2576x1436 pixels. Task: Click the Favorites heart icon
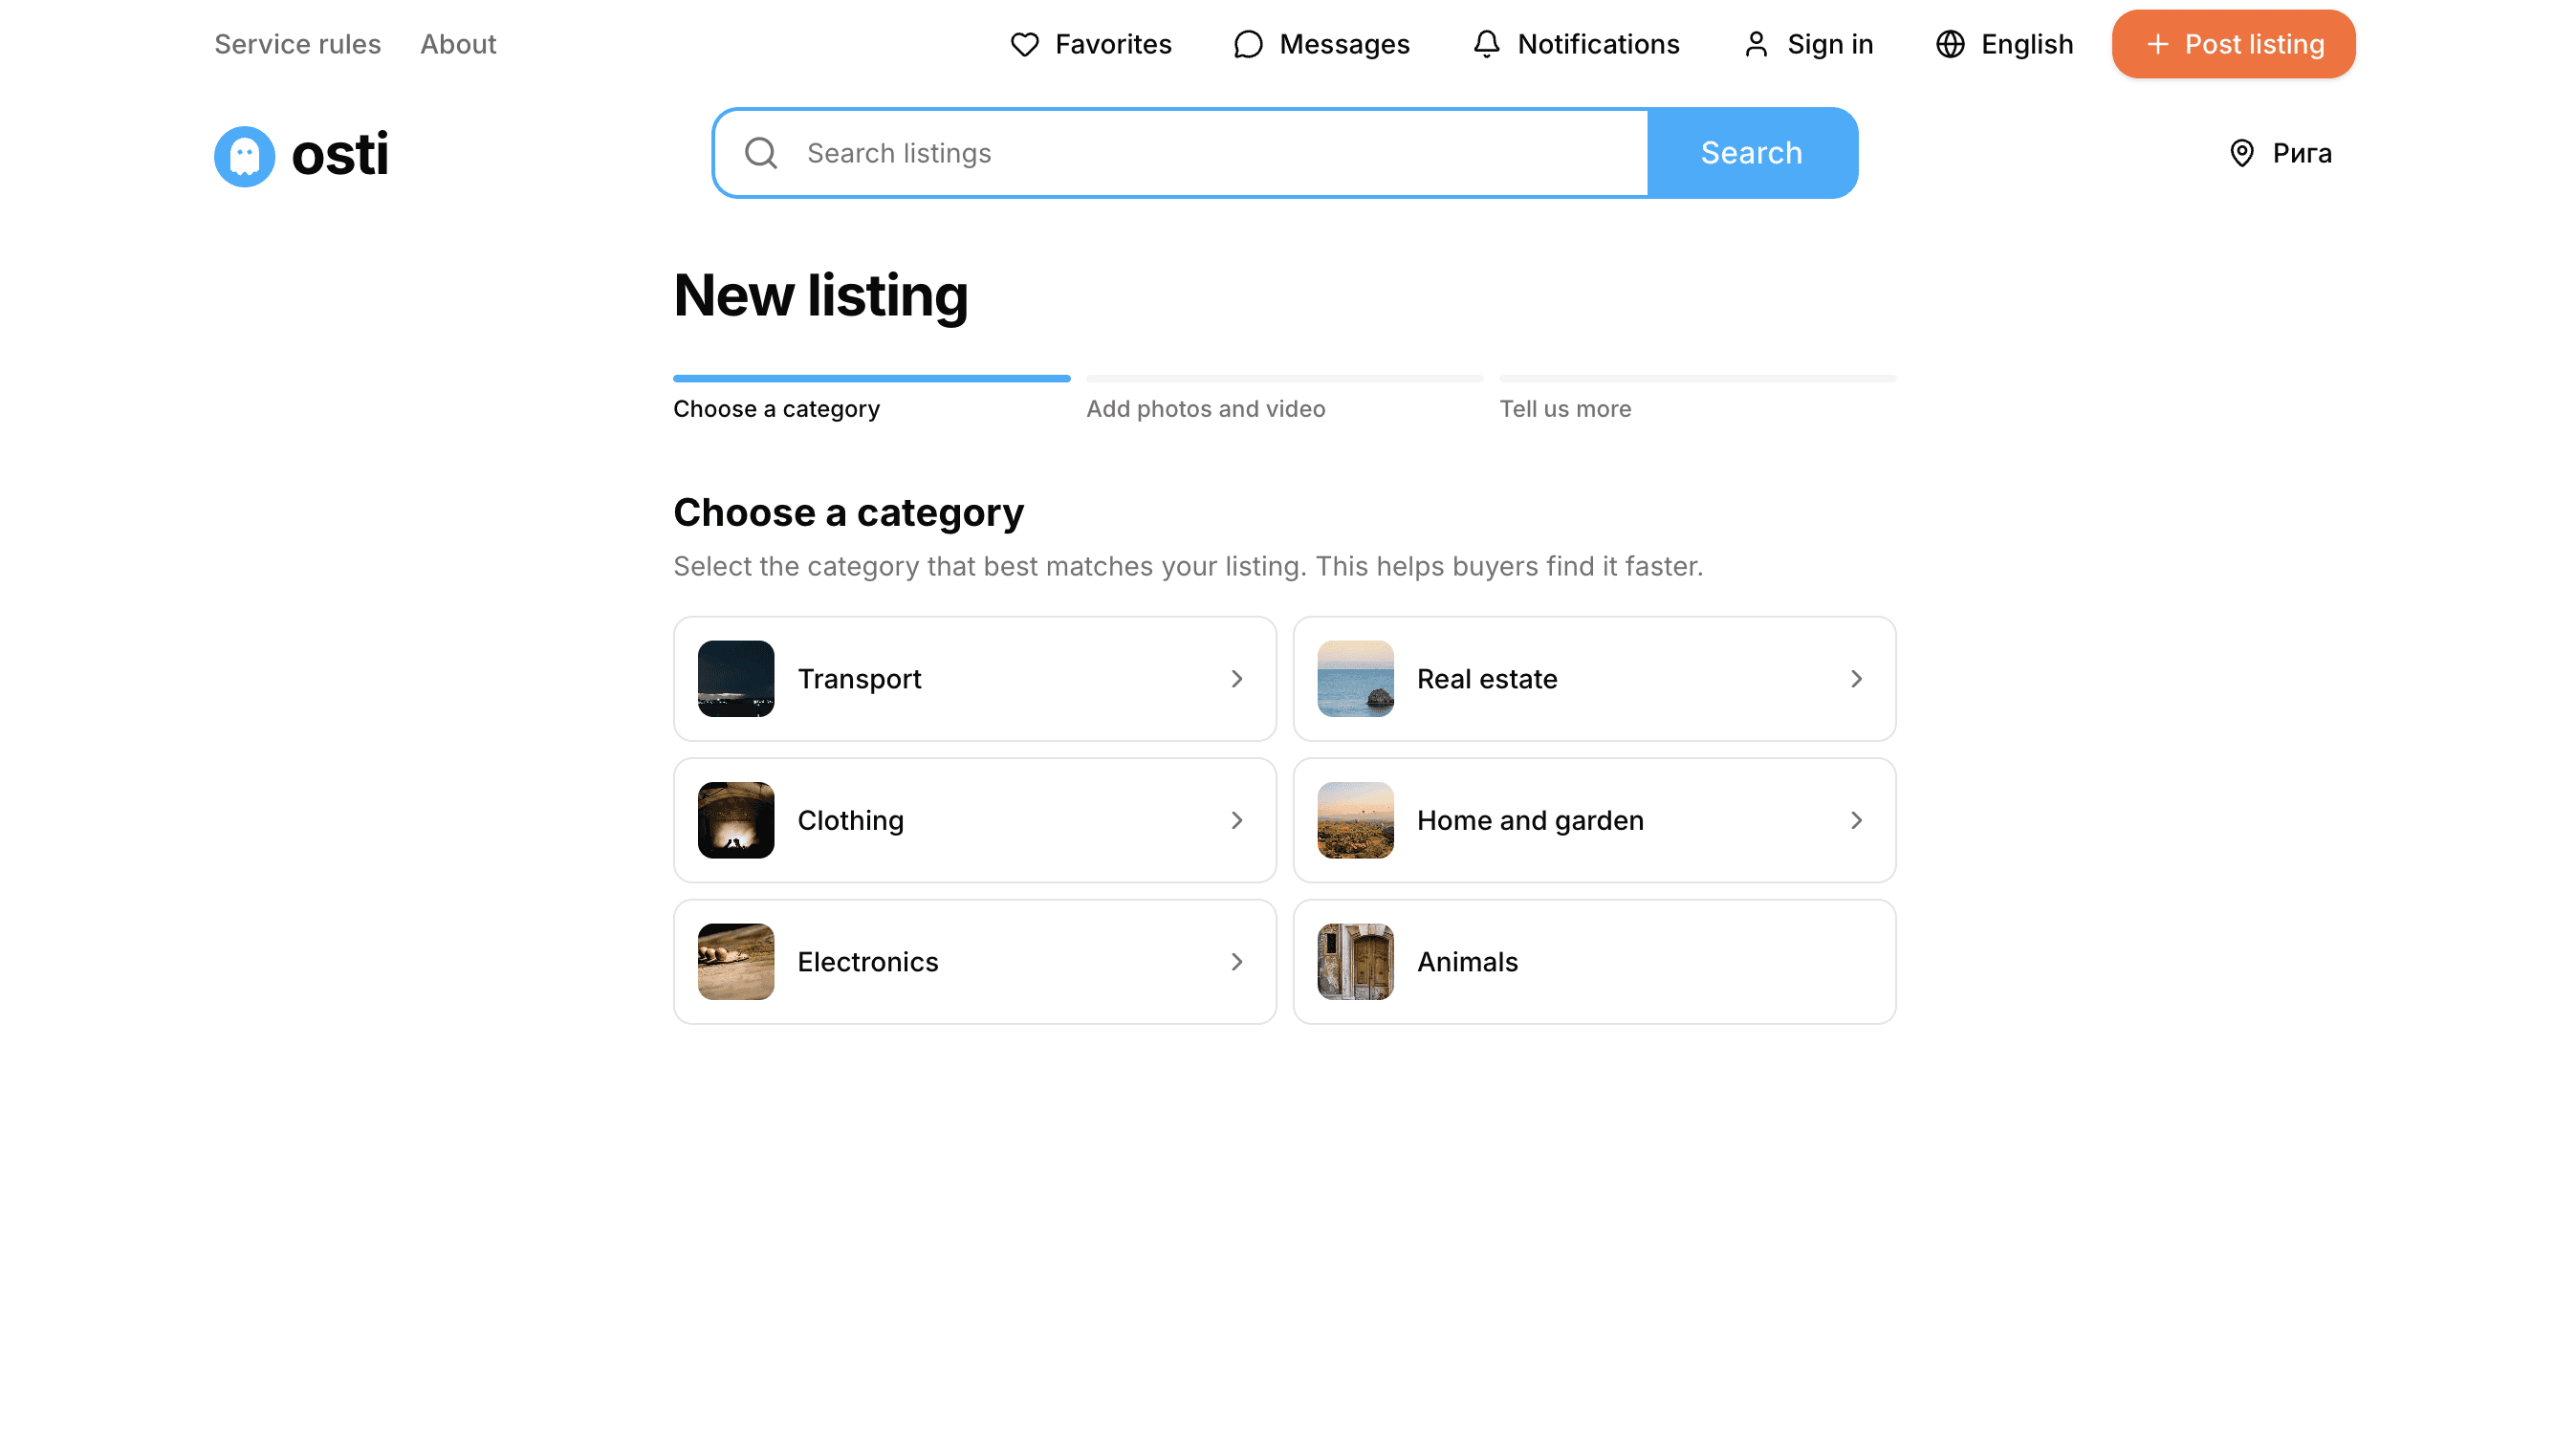1026,44
